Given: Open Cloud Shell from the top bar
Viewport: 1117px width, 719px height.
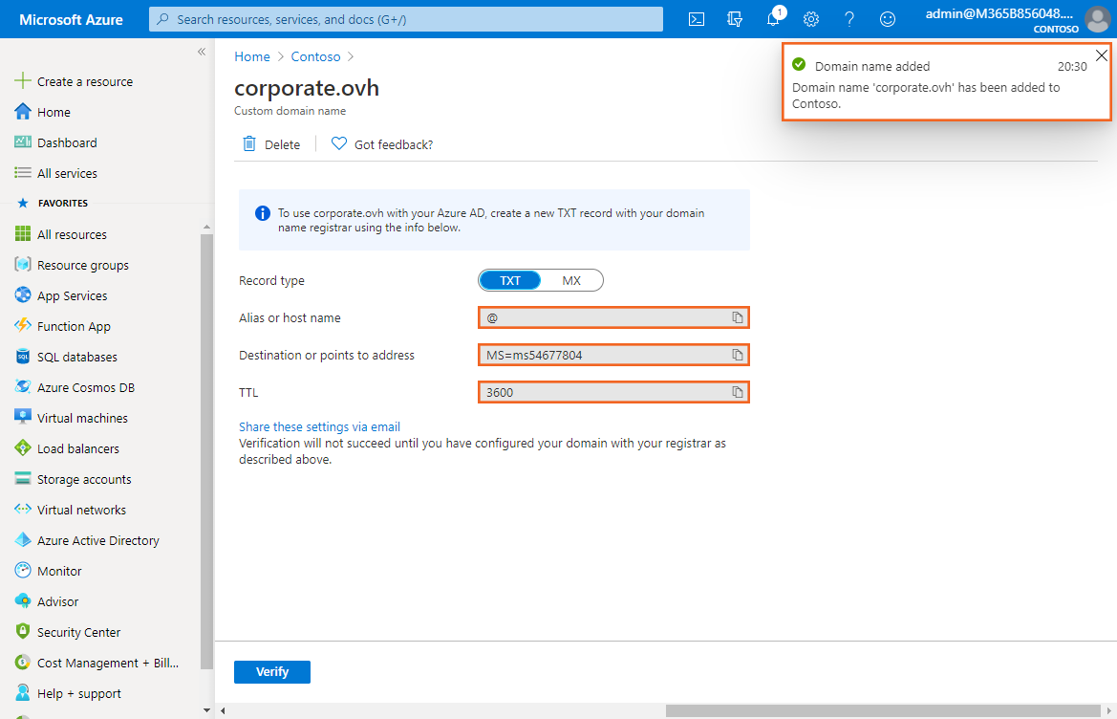Looking at the screenshot, I should coord(698,19).
